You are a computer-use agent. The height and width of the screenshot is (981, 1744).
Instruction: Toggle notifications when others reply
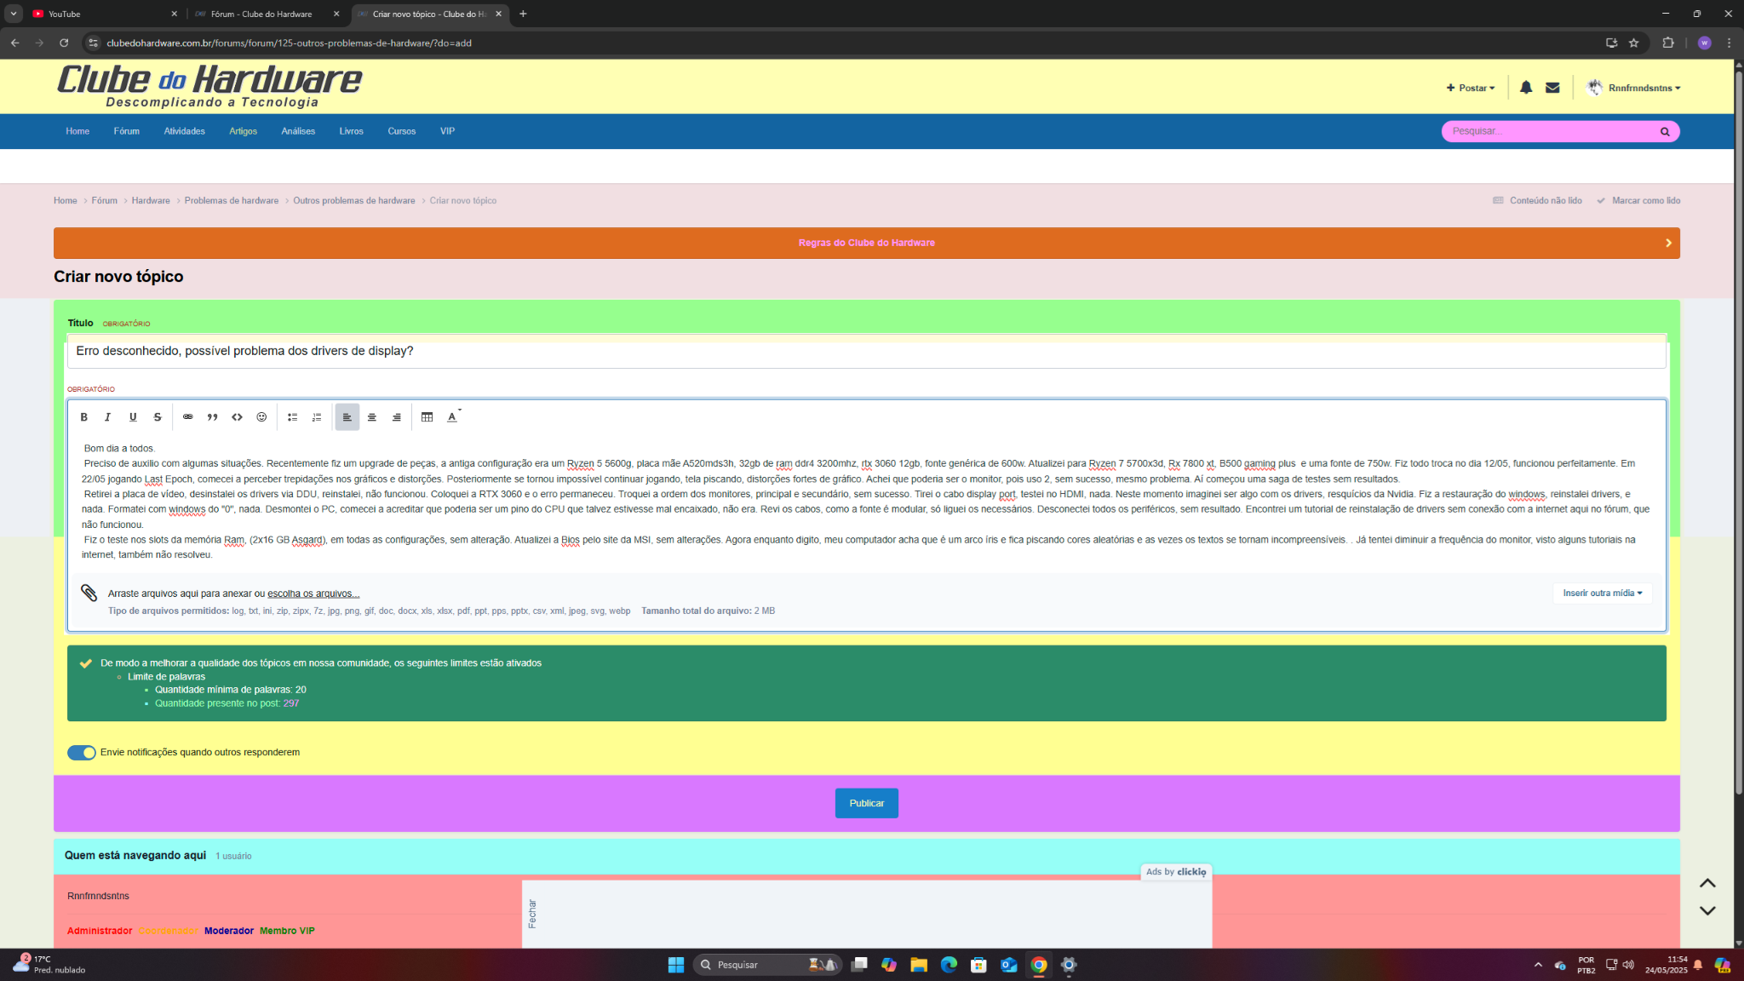(82, 753)
